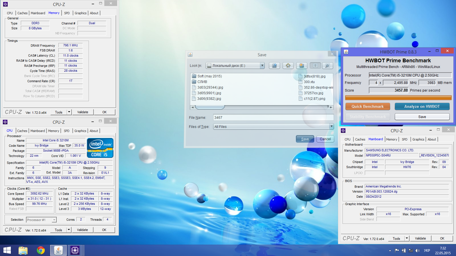
Task: Open Graphics tab in CPU-Z Mainboard window
Action: pyautogui.click(x=418, y=139)
